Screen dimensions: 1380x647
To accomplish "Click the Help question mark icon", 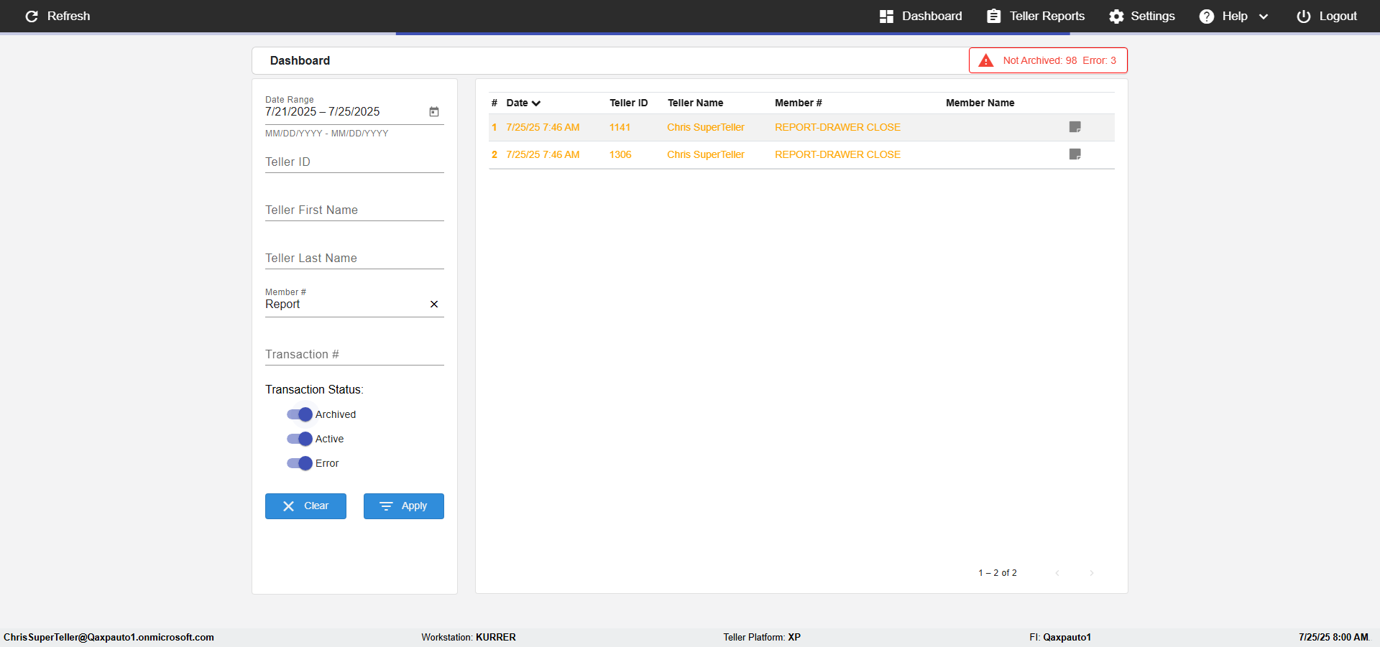I will [1207, 17].
